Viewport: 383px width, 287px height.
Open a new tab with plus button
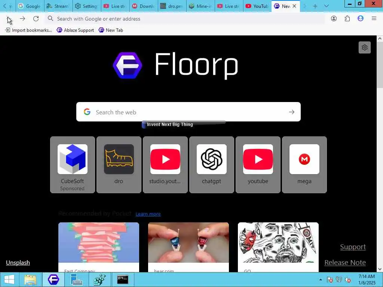coord(315,6)
